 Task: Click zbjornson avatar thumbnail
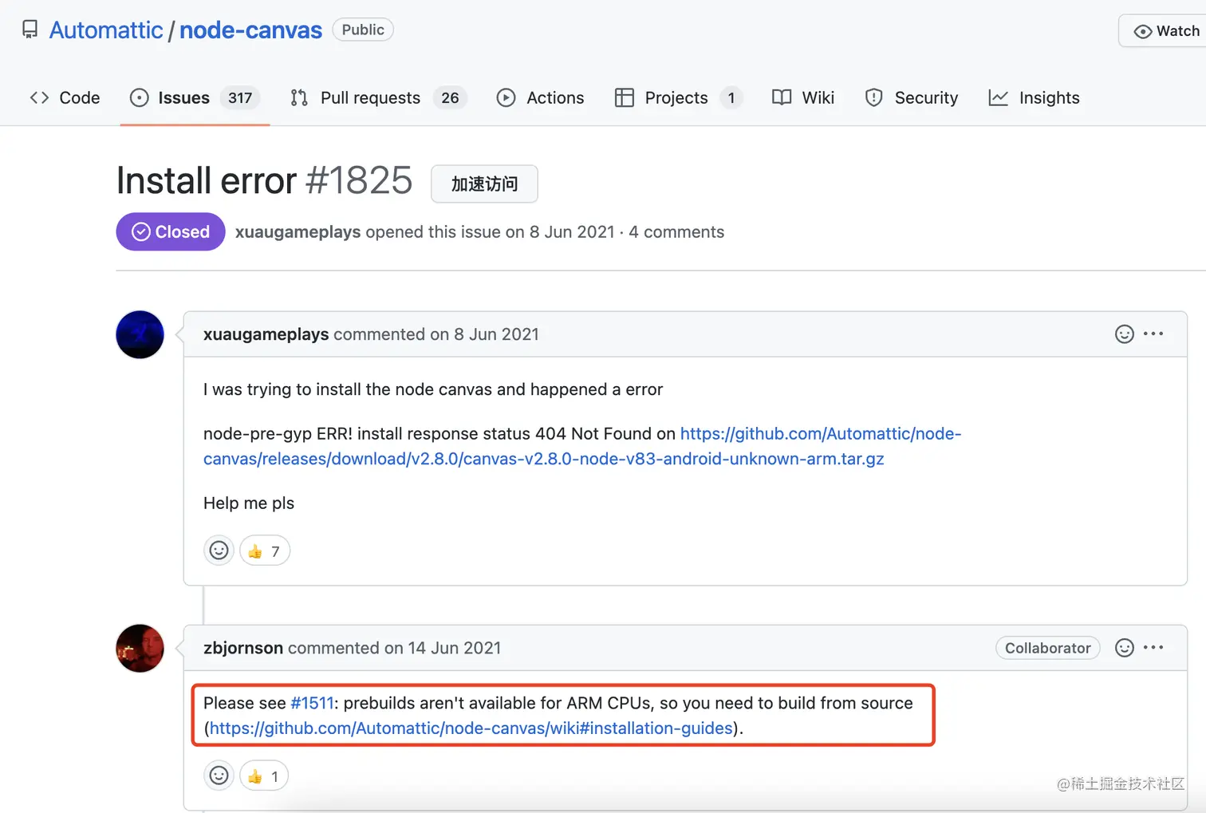point(140,648)
